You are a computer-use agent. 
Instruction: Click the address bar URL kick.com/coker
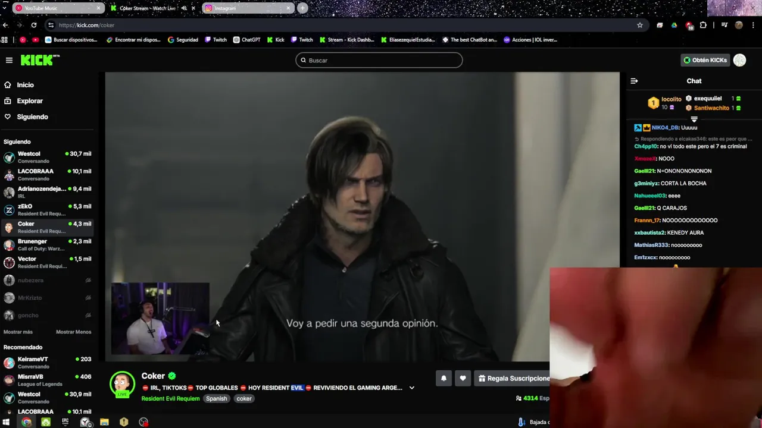tap(86, 25)
